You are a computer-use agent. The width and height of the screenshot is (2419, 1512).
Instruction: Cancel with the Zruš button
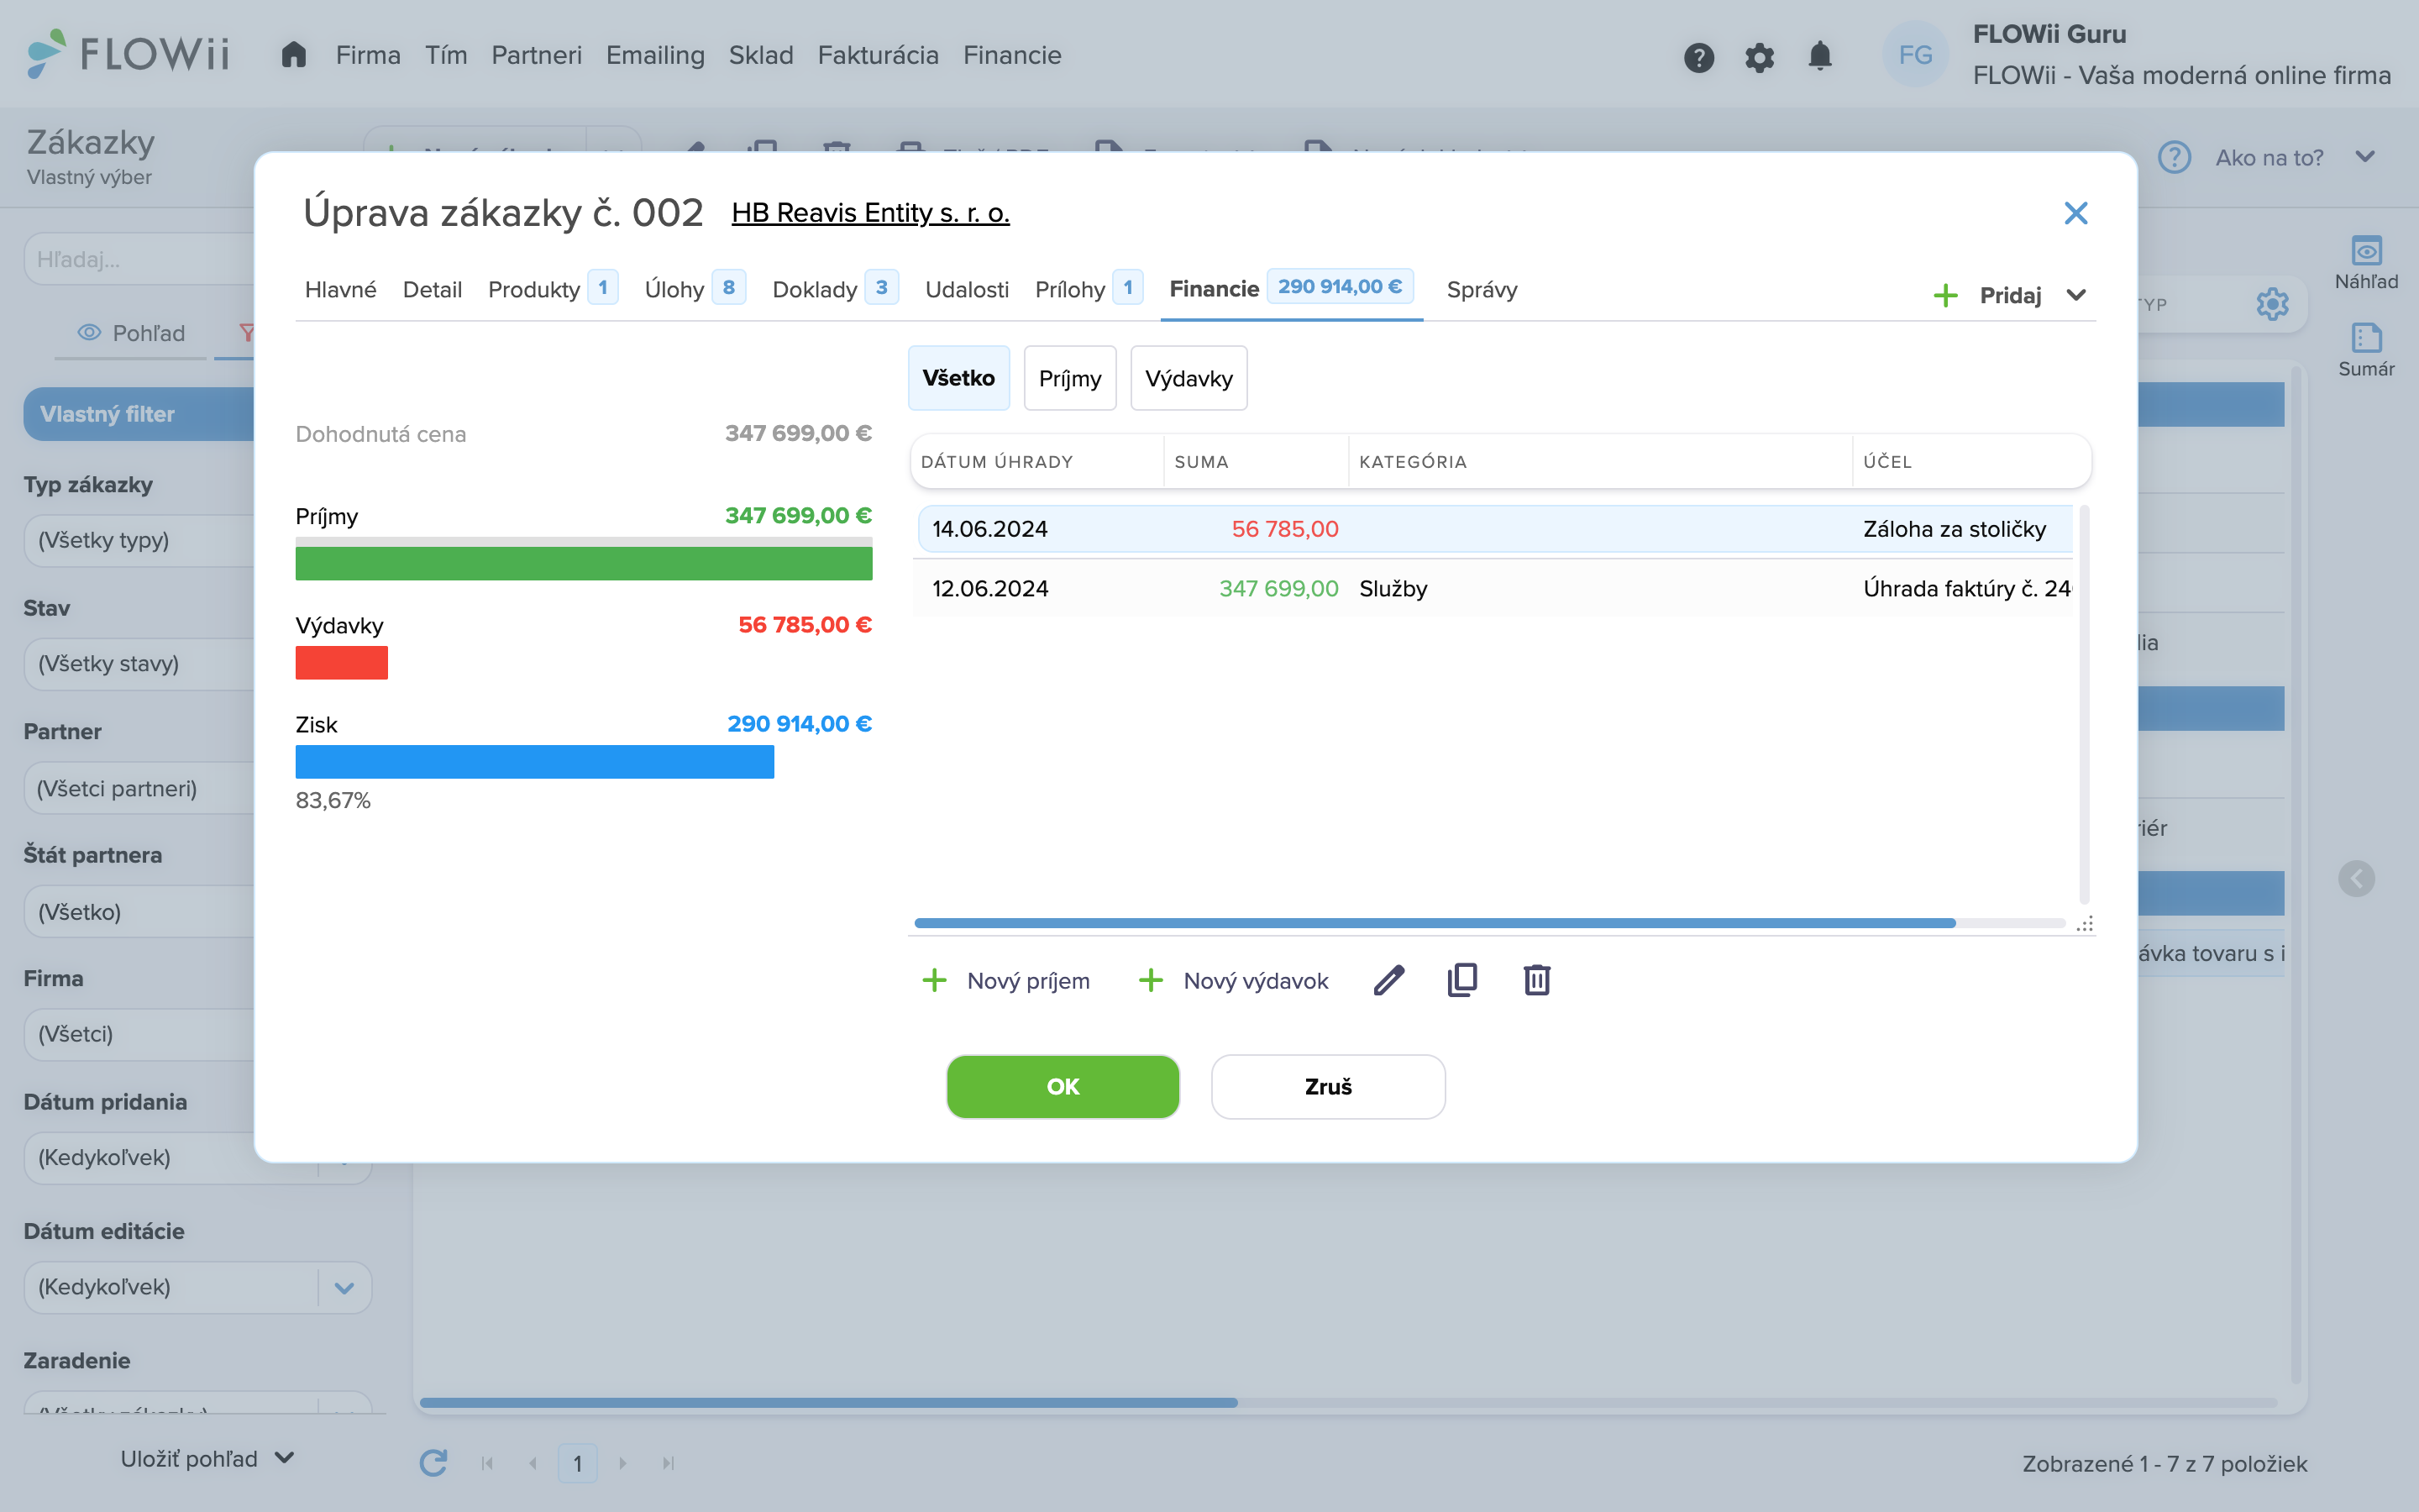click(x=1327, y=1086)
